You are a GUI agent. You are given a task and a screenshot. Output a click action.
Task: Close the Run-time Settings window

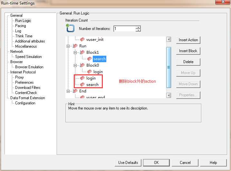[x=223, y=2]
